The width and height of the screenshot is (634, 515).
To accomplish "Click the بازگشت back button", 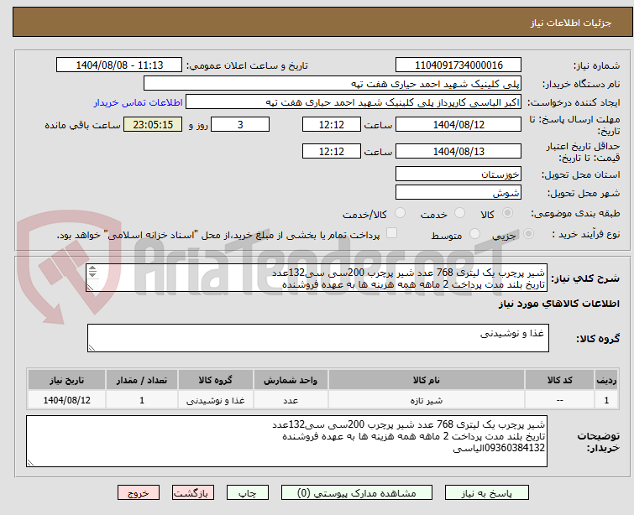I will pyautogui.click(x=193, y=493).
